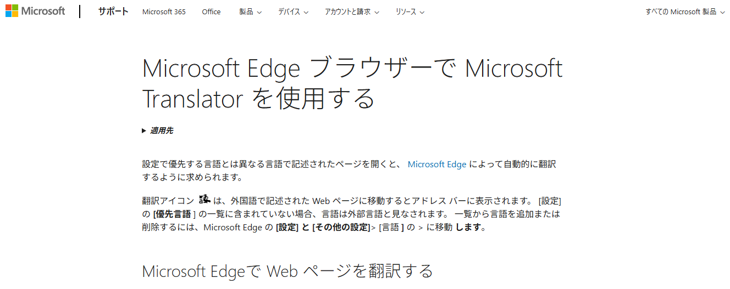Open the リソース dropdown menu
Screen dimensions: 730x289
410,12
